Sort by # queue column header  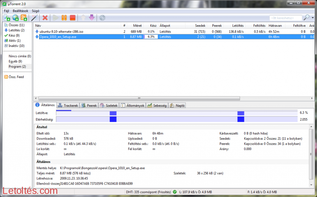pyautogui.click(x=124, y=26)
